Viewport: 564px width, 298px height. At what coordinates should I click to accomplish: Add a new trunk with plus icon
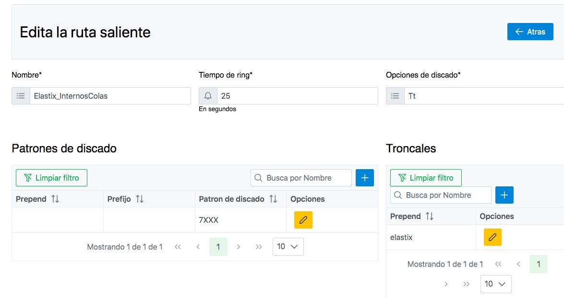[x=504, y=195]
